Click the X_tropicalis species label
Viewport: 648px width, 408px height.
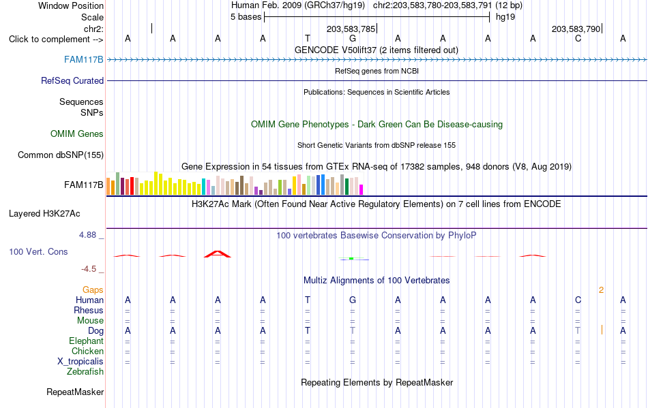pos(80,362)
